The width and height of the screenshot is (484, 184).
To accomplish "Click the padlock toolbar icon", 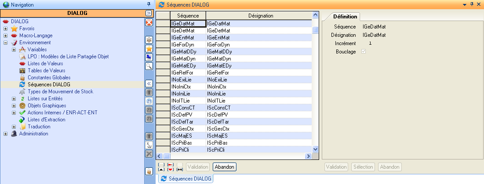I will pyautogui.click(x=149, y=171).
